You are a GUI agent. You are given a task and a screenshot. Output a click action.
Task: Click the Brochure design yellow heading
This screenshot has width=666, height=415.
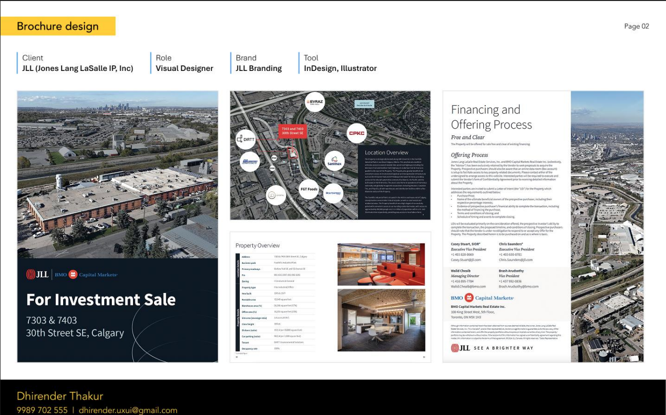[58, 26]
